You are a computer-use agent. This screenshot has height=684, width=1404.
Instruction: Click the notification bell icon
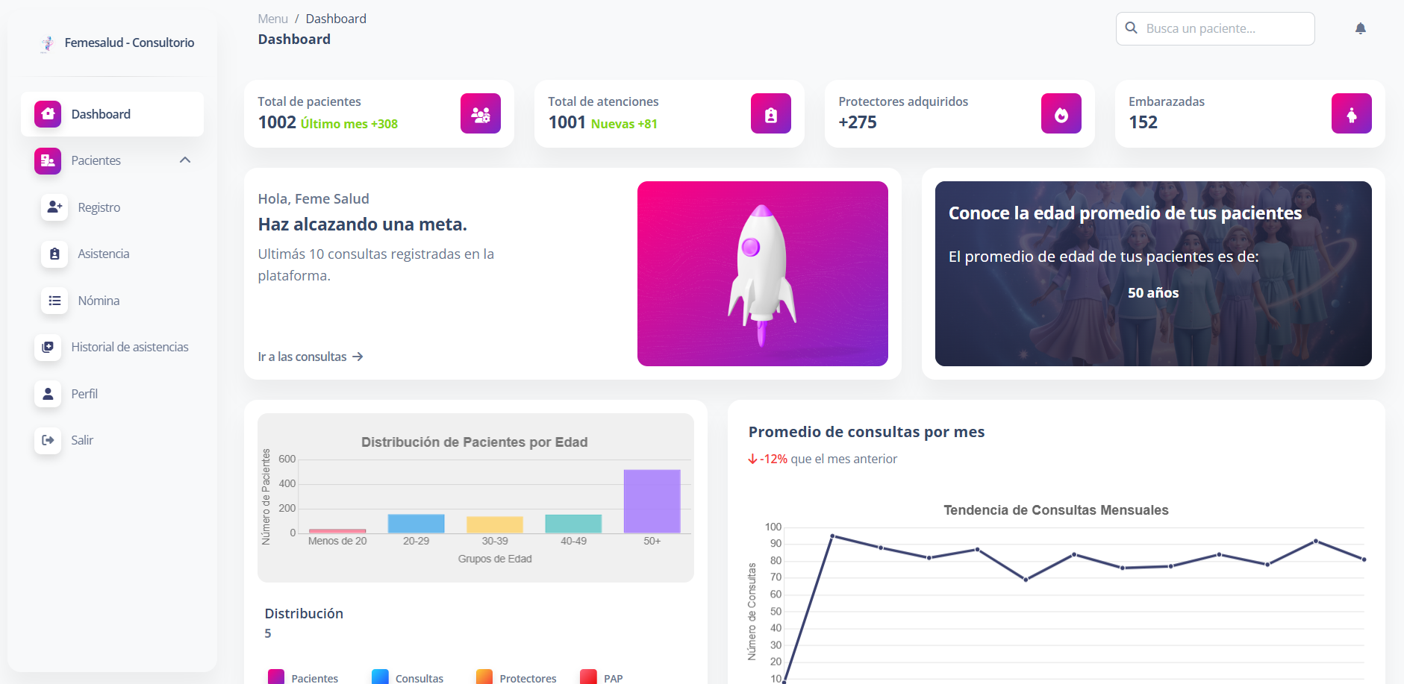pos(1360,28)
